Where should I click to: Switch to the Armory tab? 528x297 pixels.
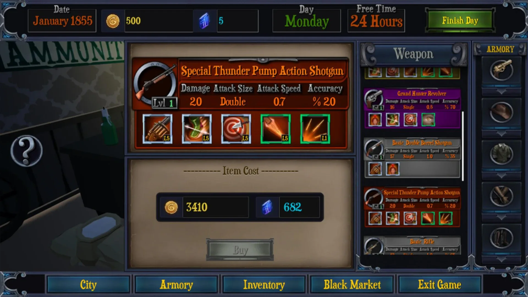point(176,285)
